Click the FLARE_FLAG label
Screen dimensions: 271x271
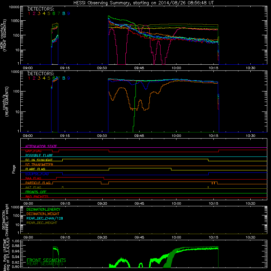click(35, 169)
